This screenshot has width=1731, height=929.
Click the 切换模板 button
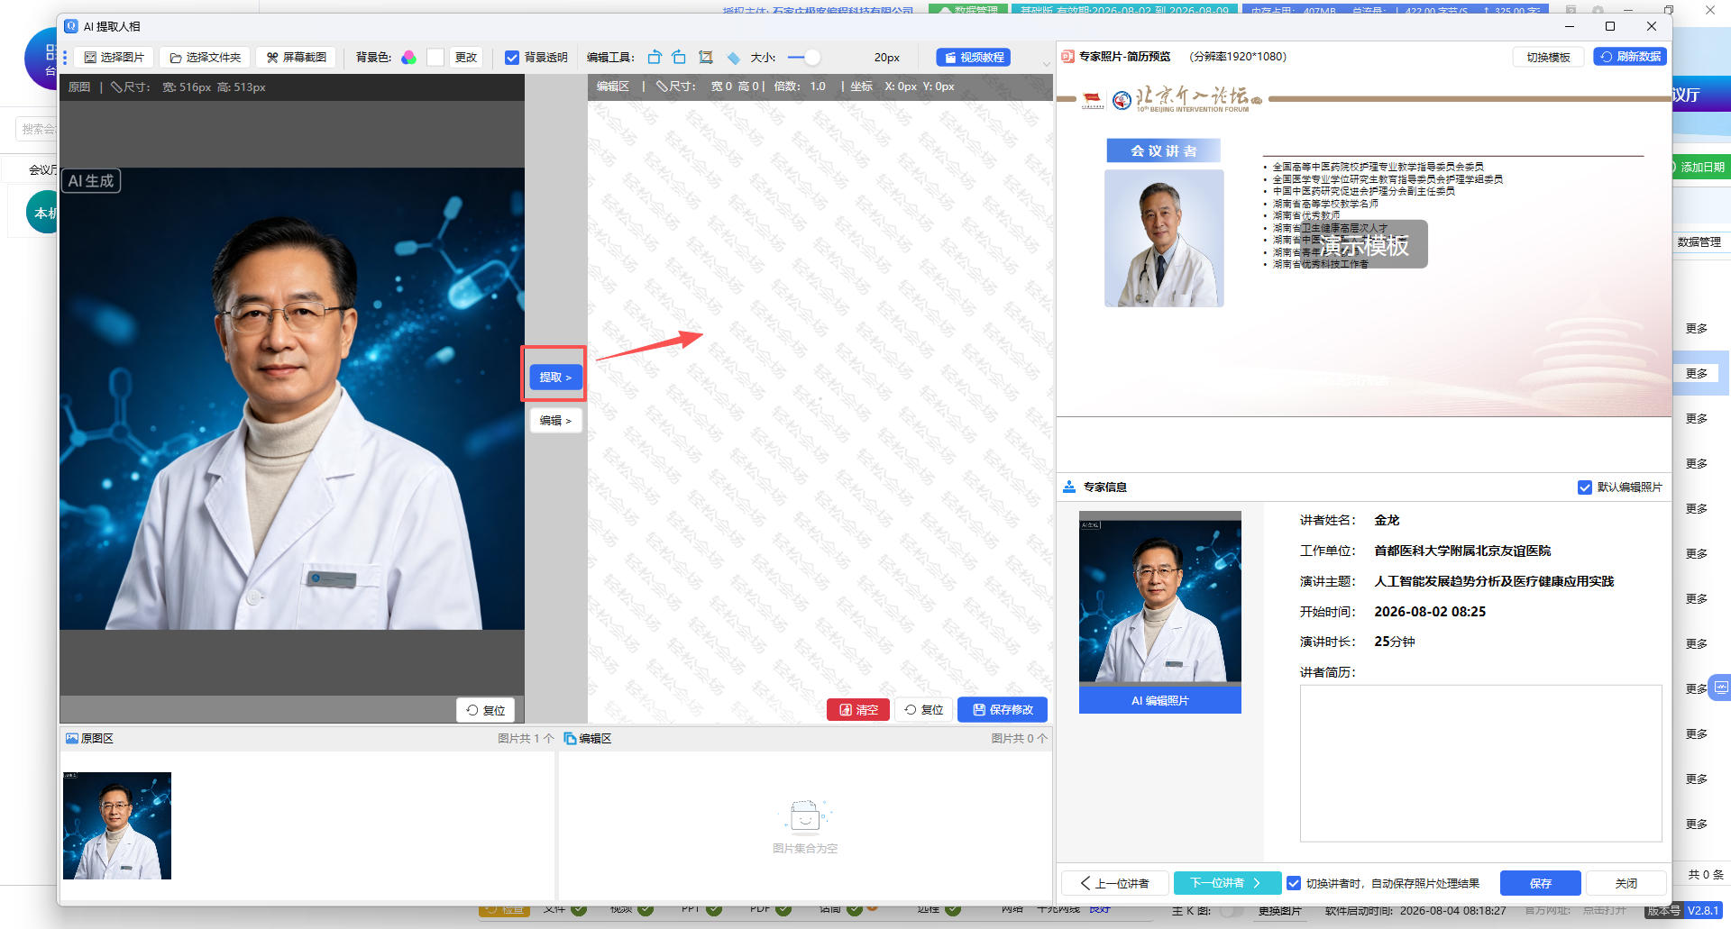1548,57
